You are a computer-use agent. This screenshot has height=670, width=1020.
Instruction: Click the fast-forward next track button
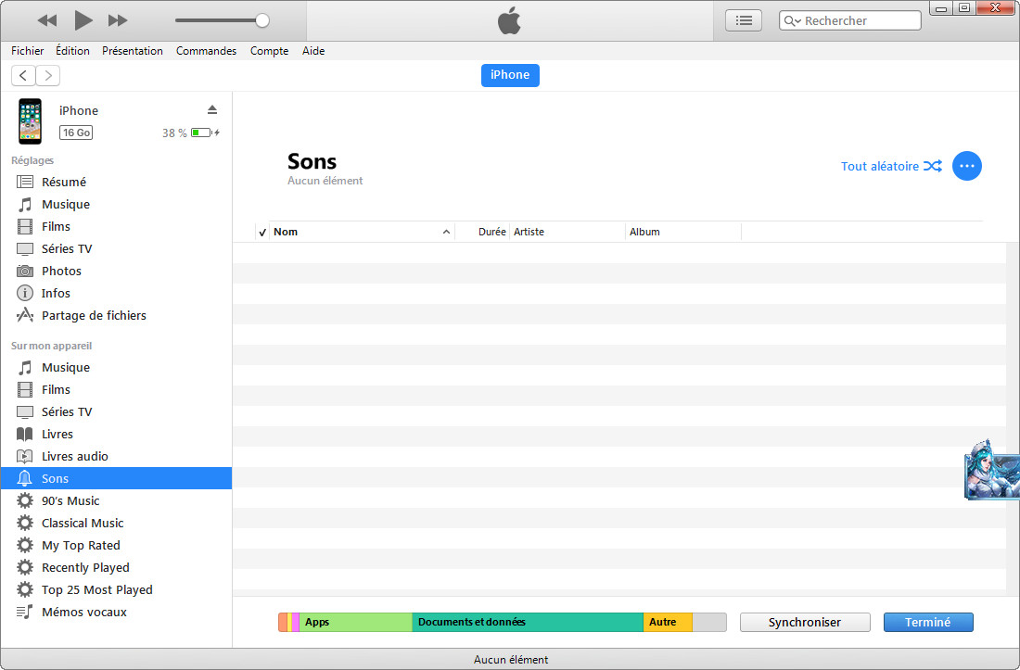(x=118, y=20)
